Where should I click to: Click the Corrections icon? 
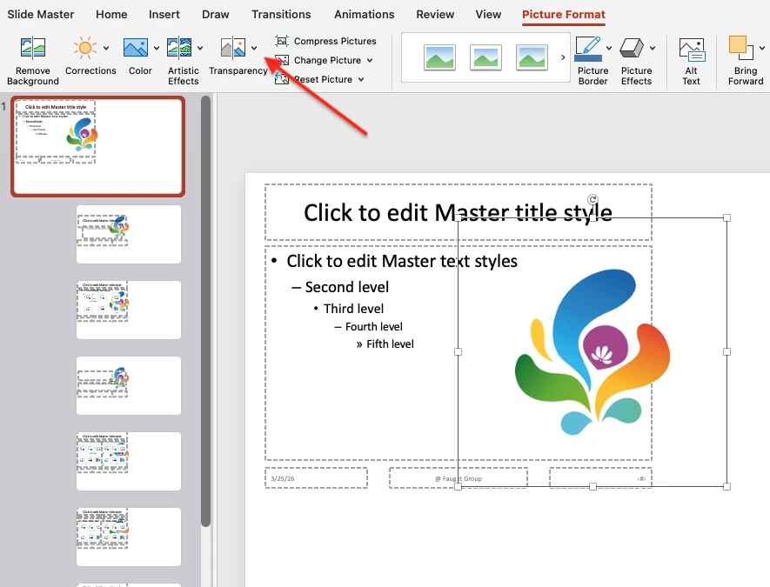[85, 48]
